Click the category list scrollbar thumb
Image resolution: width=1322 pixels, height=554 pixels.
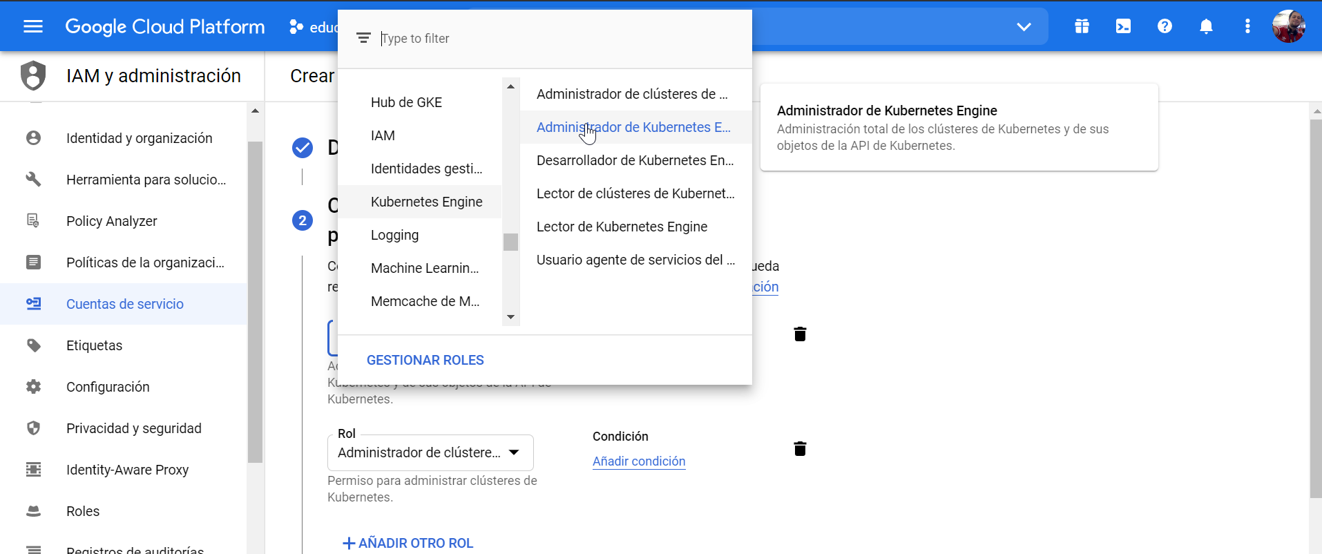click(510, 242)
